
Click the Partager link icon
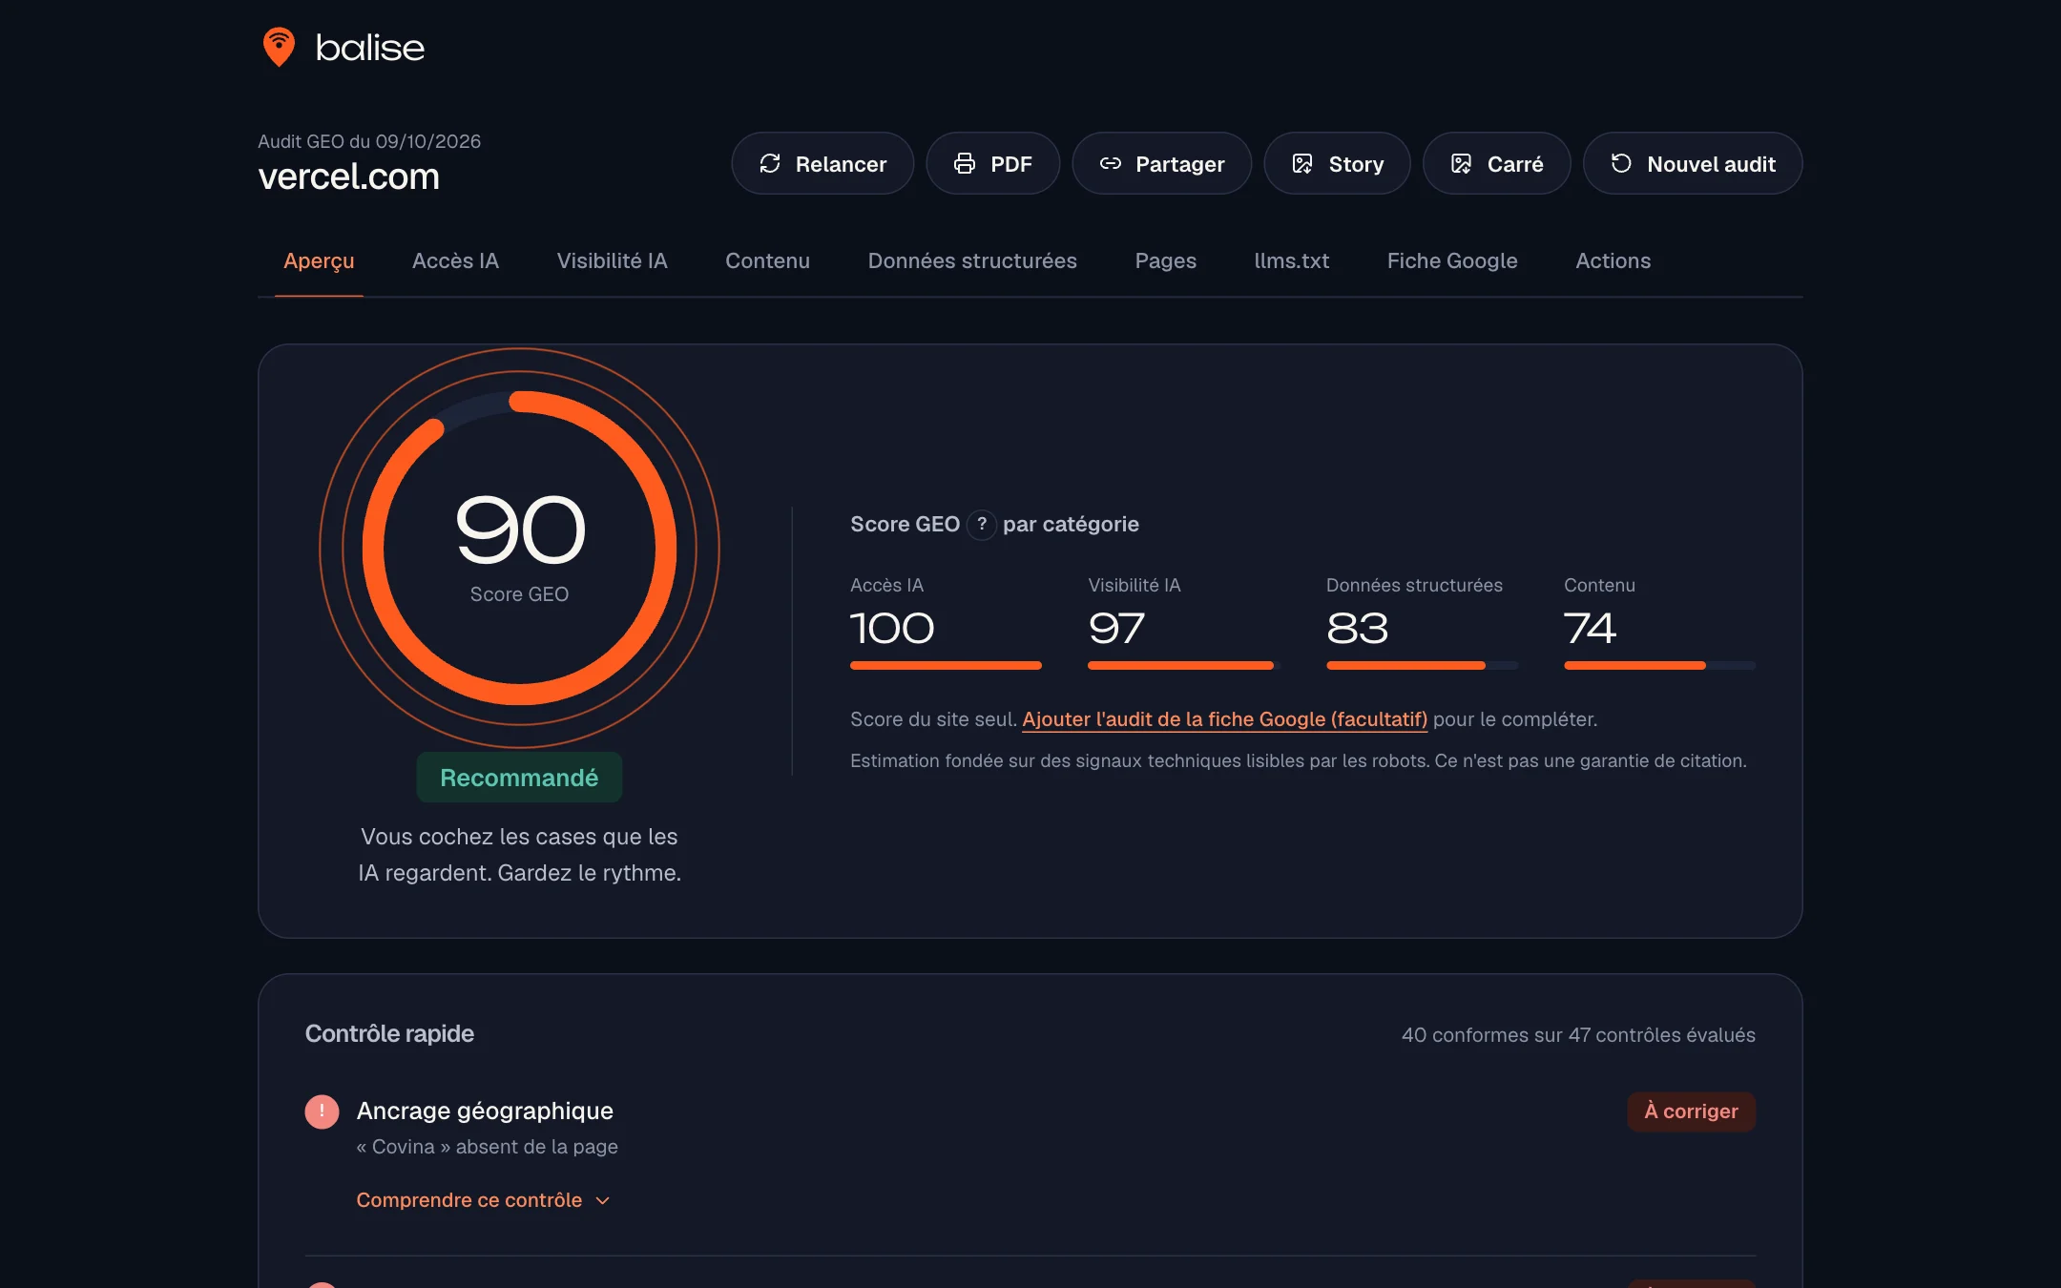pos(1110,164)
